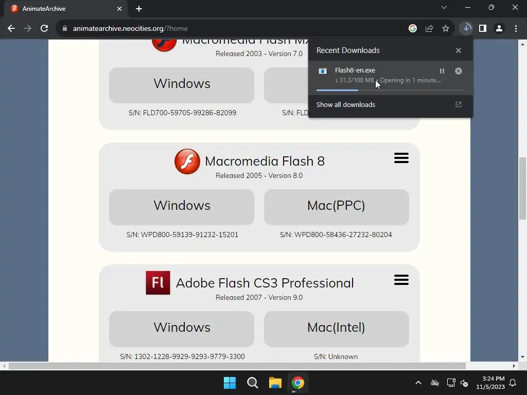This screenshot has height=395, width=527.
Task: Click the scroll down arrow
Action: 523,357
